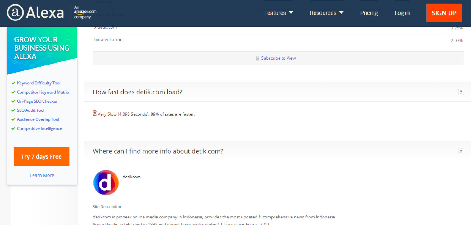Viewport: 471px width, 225px height.
Task: Open On-Page SEO Checker link
Action: coord(37,101)
